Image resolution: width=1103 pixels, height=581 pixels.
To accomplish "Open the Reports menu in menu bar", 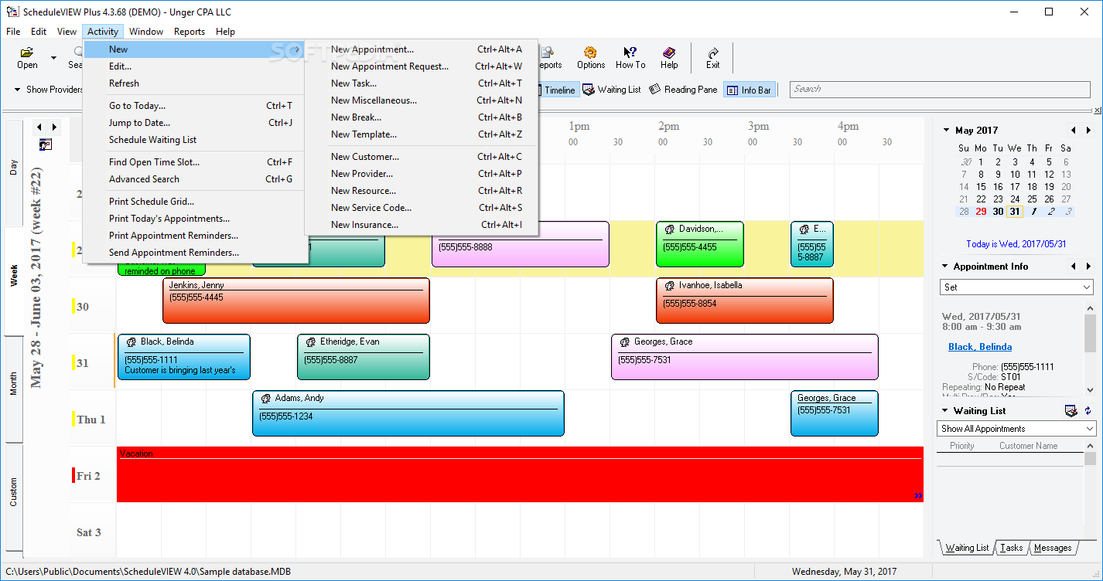I will click(x=190, y=32).
